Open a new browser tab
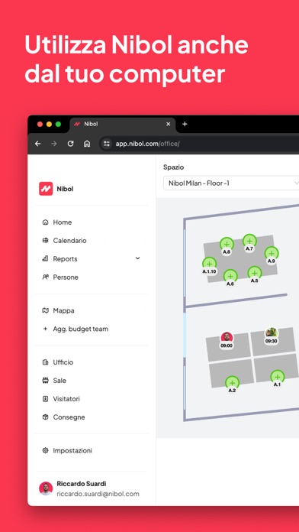The width and height of the screenshot is (299, 532). coord(185,124)
